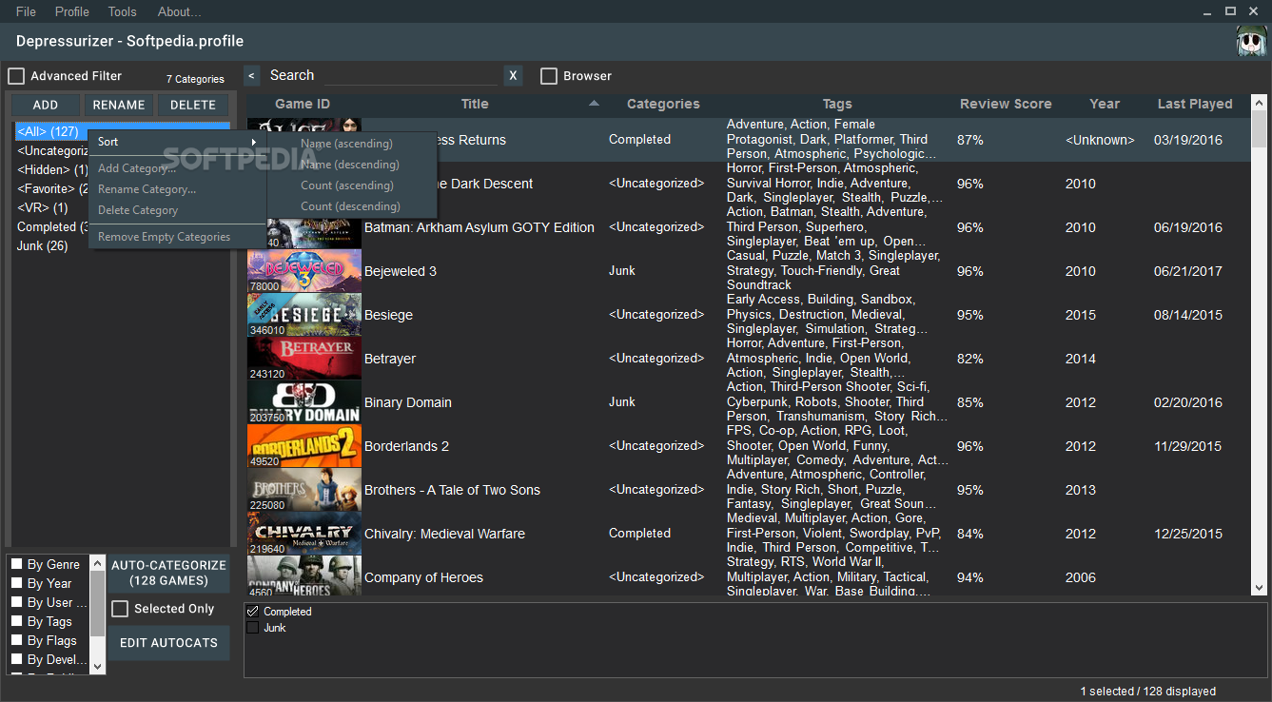Viewport: 1272px width, 702px height.
Task: Select the <VR> (1) category
Action: point(43,207)
